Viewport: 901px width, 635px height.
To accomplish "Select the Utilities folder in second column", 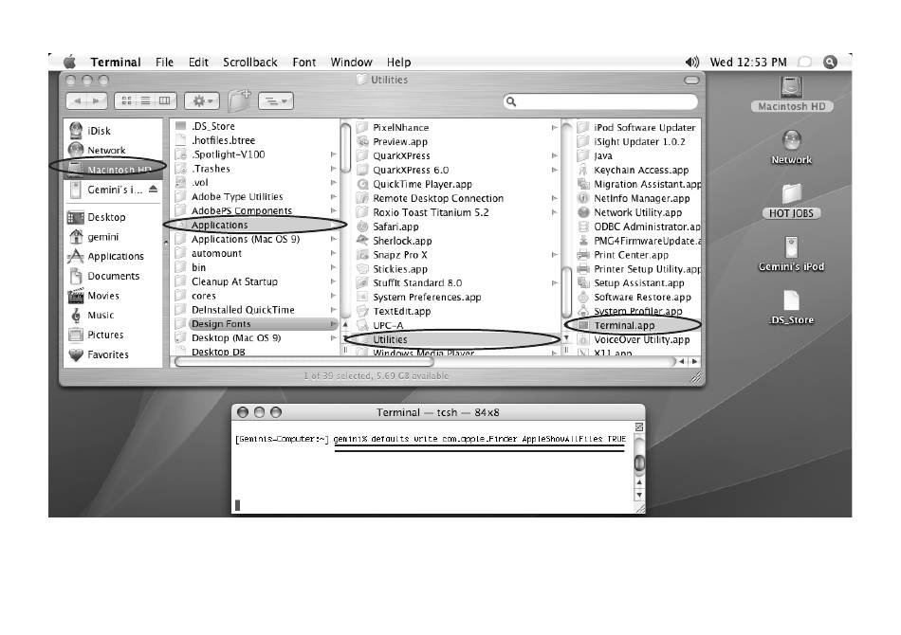I will (x=454, y=339).
